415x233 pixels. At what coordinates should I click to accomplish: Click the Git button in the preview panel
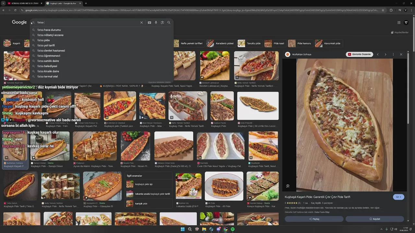pos(399,197)
